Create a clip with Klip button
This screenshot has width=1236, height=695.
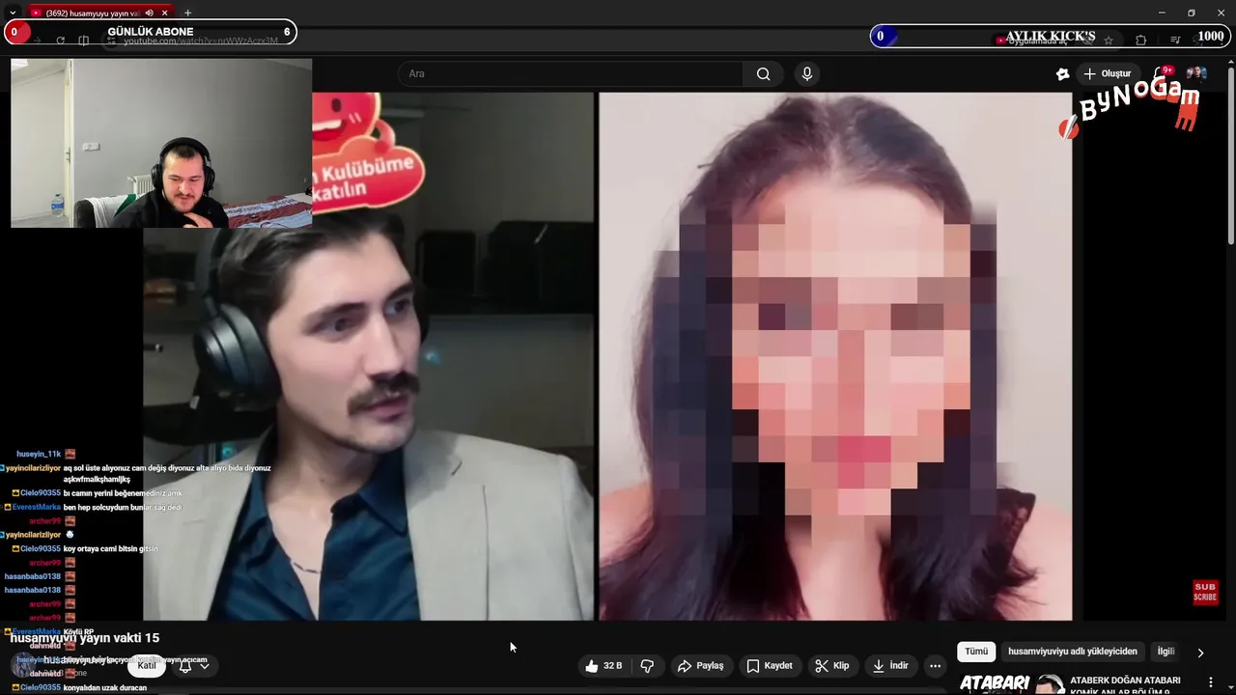[831, 666]
